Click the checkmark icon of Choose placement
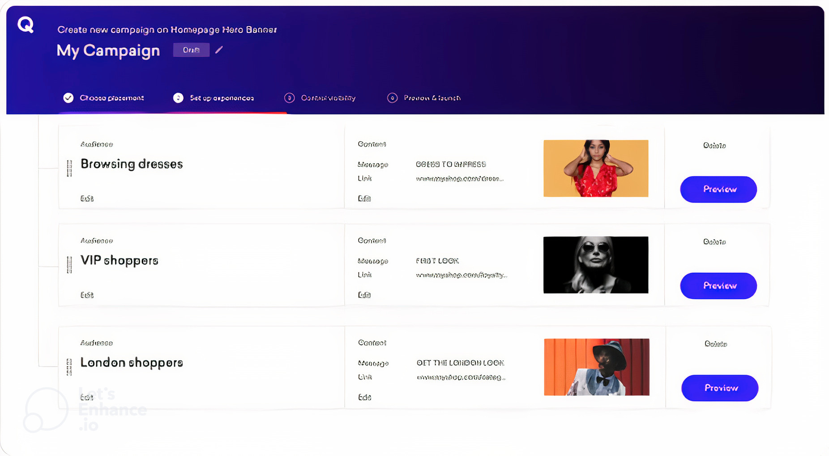 (68, 98)
